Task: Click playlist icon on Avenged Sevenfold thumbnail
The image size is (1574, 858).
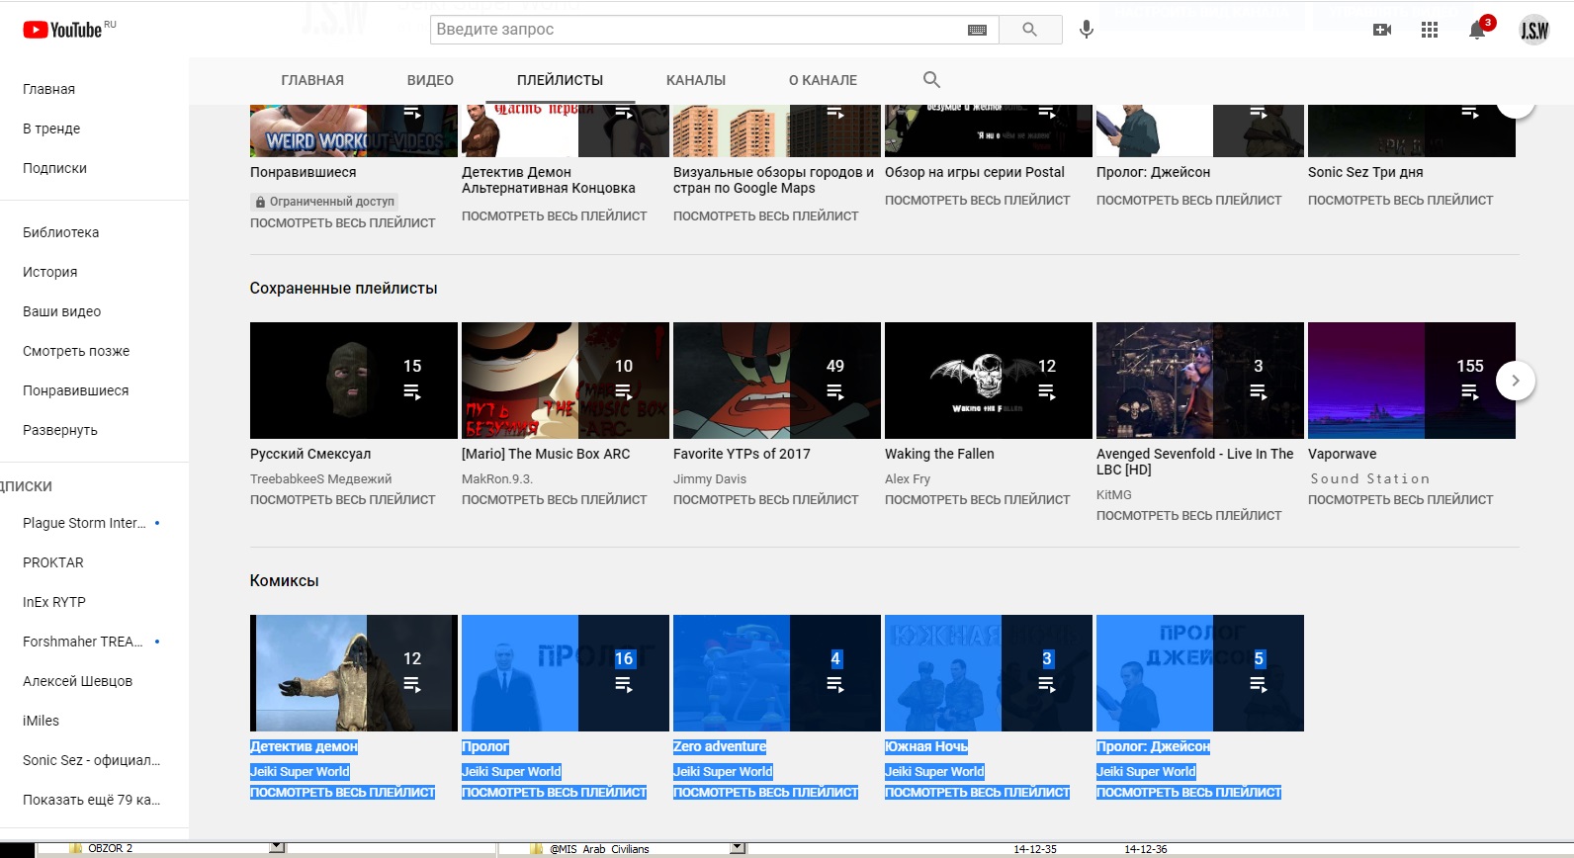Action: (x=1259, y=392)
